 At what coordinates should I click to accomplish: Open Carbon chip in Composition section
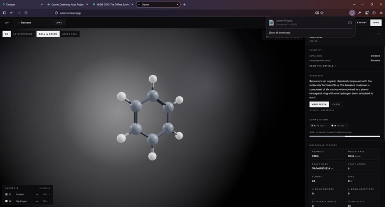[319, 125]
